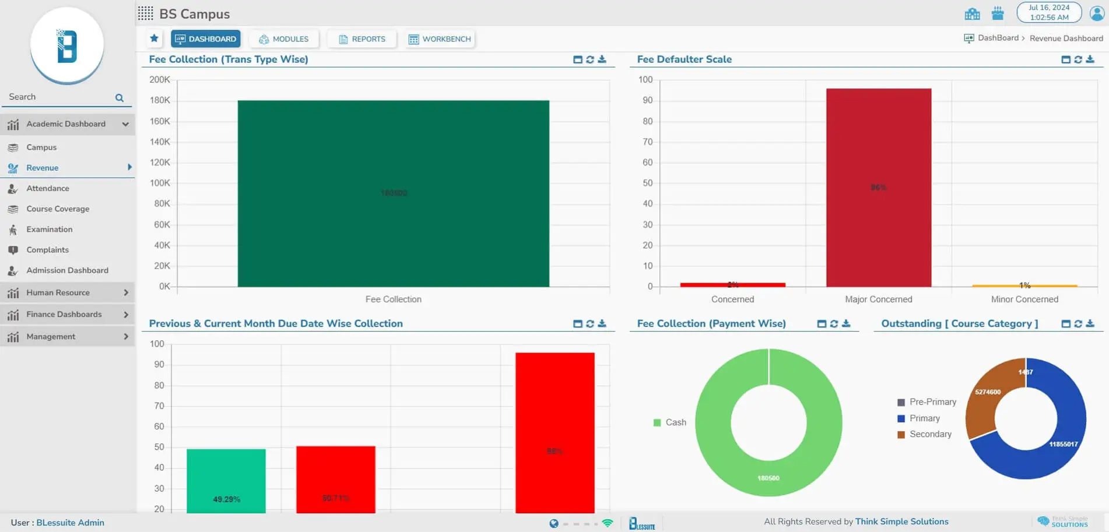Viewport: 1109px width, 532px height.
Task: Click the campus building icon in header
Action: point(972,13)
